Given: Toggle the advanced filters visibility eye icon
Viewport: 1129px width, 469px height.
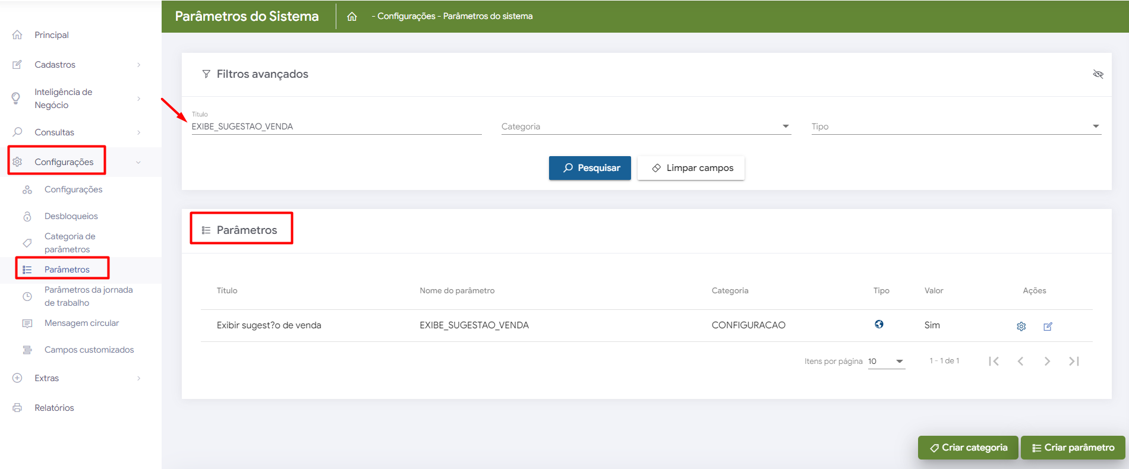Looking at the screenshot, I should pyautogui.click(x=1098, y=74).
